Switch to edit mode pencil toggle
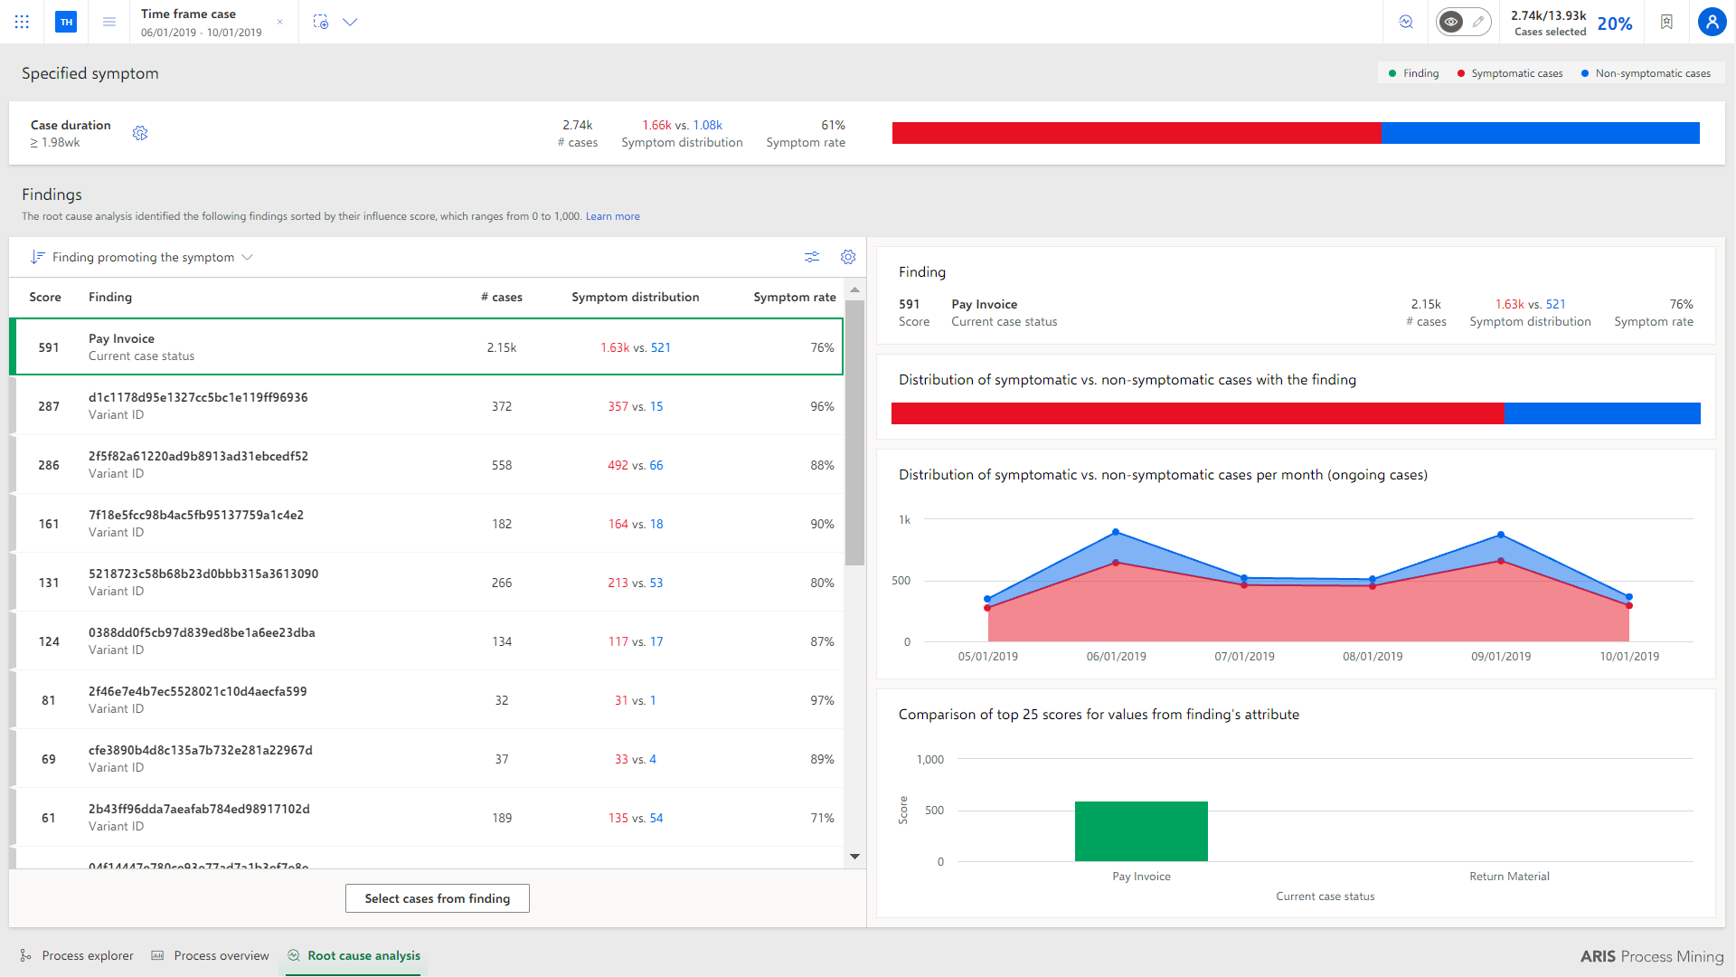The height and width of the screenshot is (977, 1736). 1478,22
